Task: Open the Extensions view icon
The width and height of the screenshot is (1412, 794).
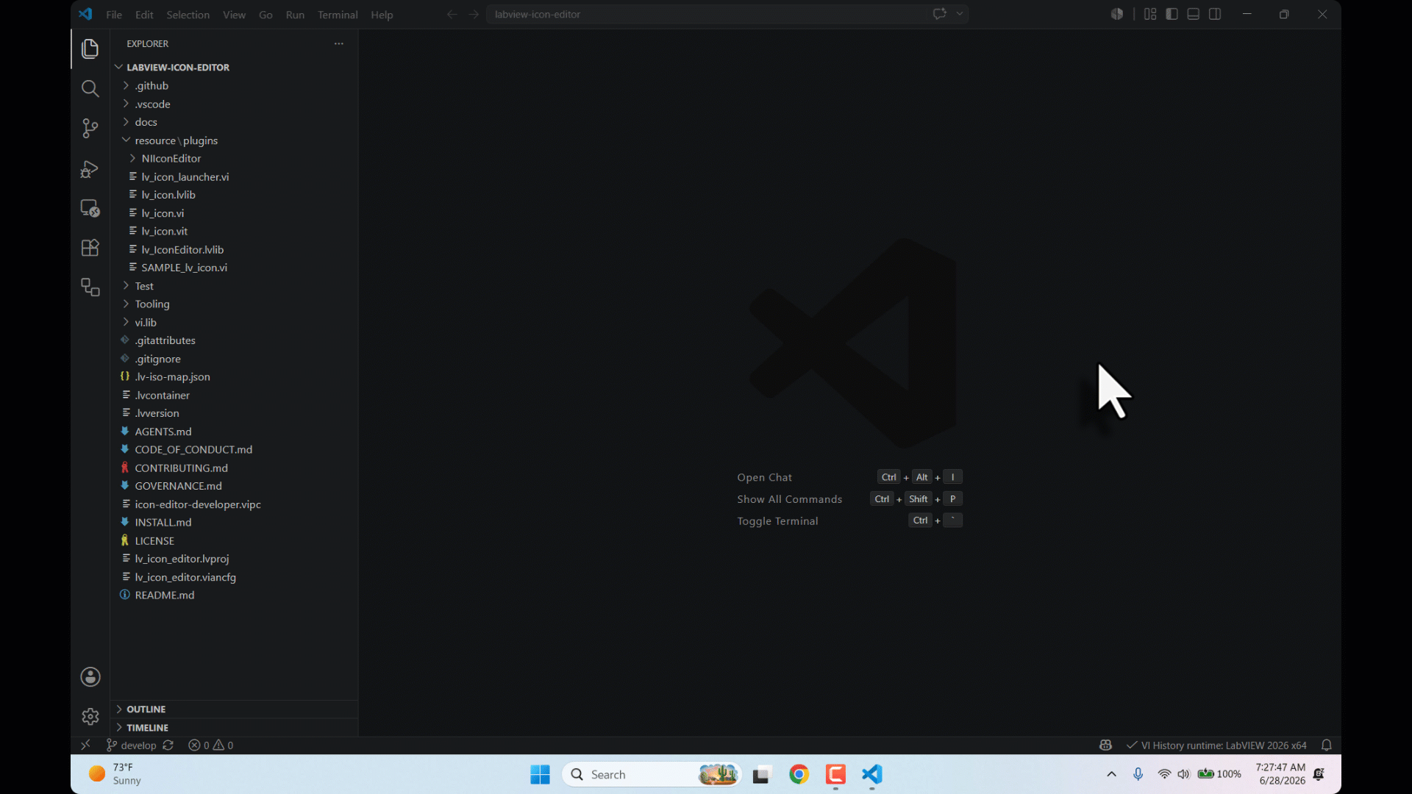Action: pyautogui.click(x=90, y=248)
